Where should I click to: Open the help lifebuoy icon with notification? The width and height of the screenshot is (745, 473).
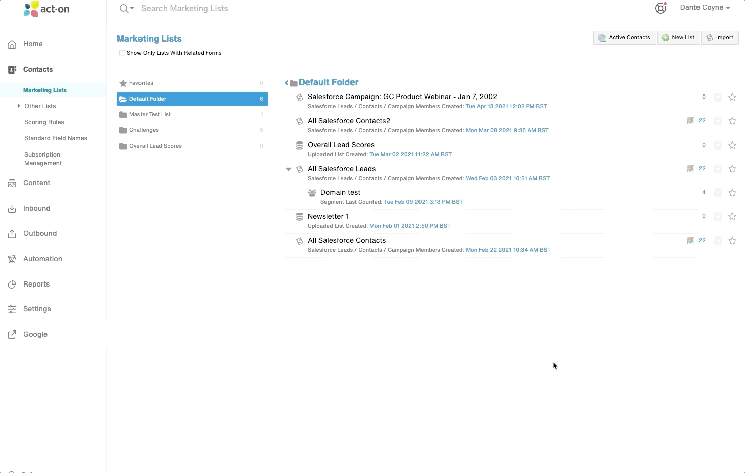pos(661,8)
